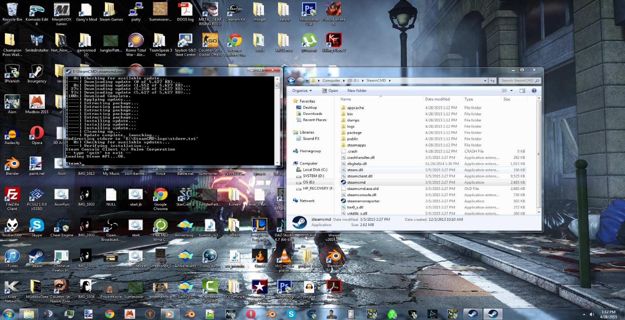
Task: Click in the Search SteamCMD field
Action: pos(517,81)
